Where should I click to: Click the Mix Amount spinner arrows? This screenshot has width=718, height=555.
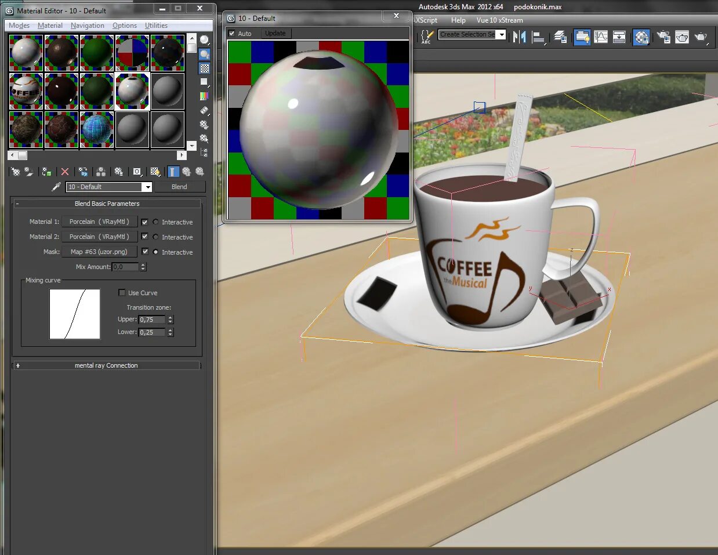pos(143,267)
